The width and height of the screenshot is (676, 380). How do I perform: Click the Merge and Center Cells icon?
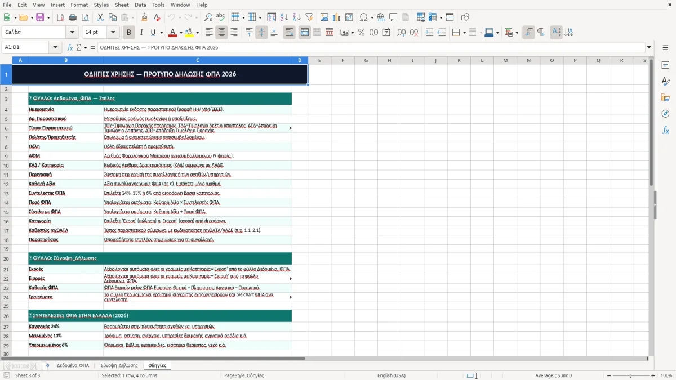tap(305, 33)
